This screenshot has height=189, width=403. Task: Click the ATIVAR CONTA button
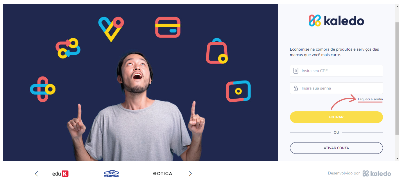tap(336, 148)
